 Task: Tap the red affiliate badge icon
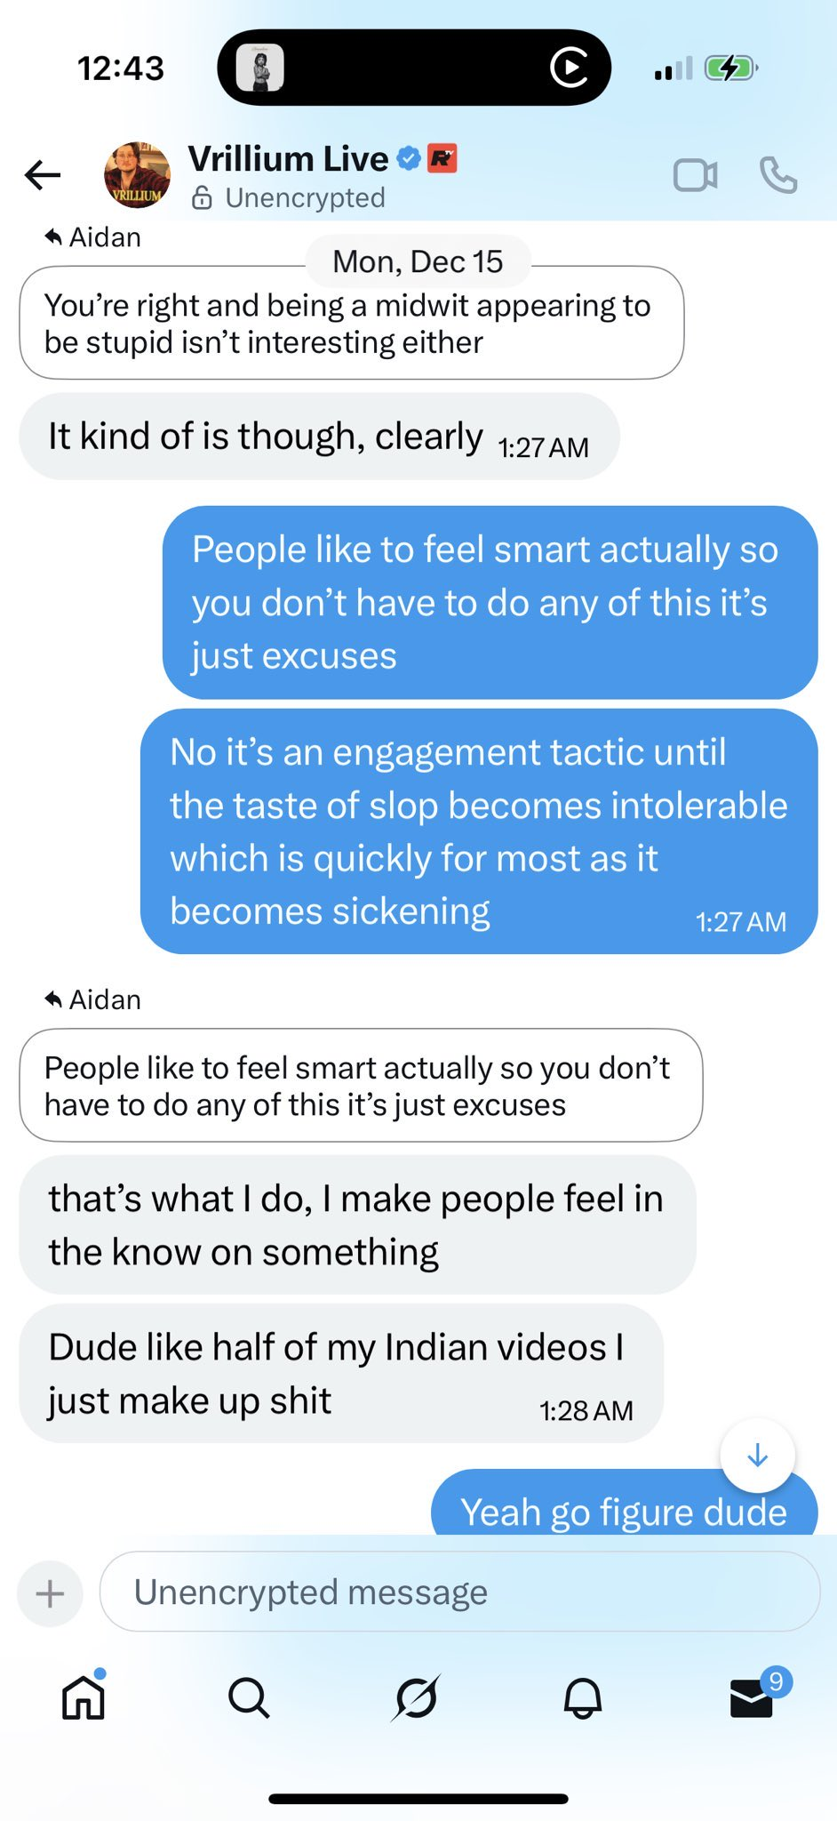coord(442,158)
